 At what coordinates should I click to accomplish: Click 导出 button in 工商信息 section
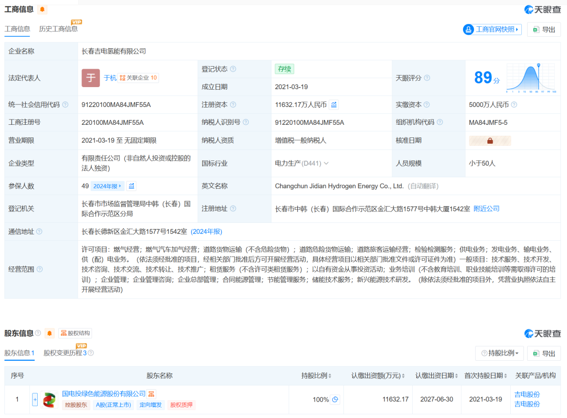[544, 29]
